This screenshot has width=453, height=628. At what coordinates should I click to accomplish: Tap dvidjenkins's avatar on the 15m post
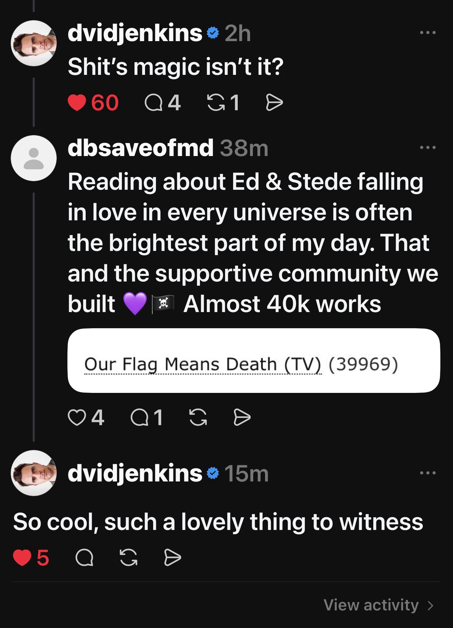point(34,473)
